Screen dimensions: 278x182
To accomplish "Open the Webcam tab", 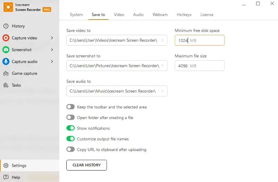I will (x=160, y=15).
